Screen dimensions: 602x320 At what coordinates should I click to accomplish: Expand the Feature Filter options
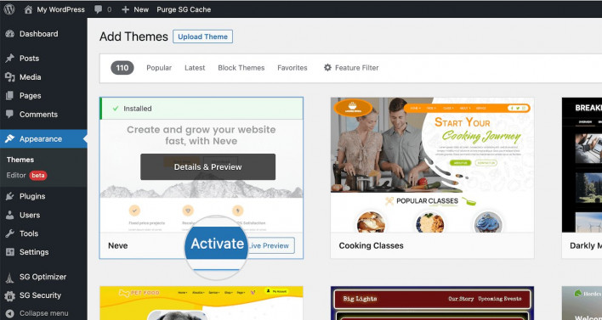(x=351, y=68)
